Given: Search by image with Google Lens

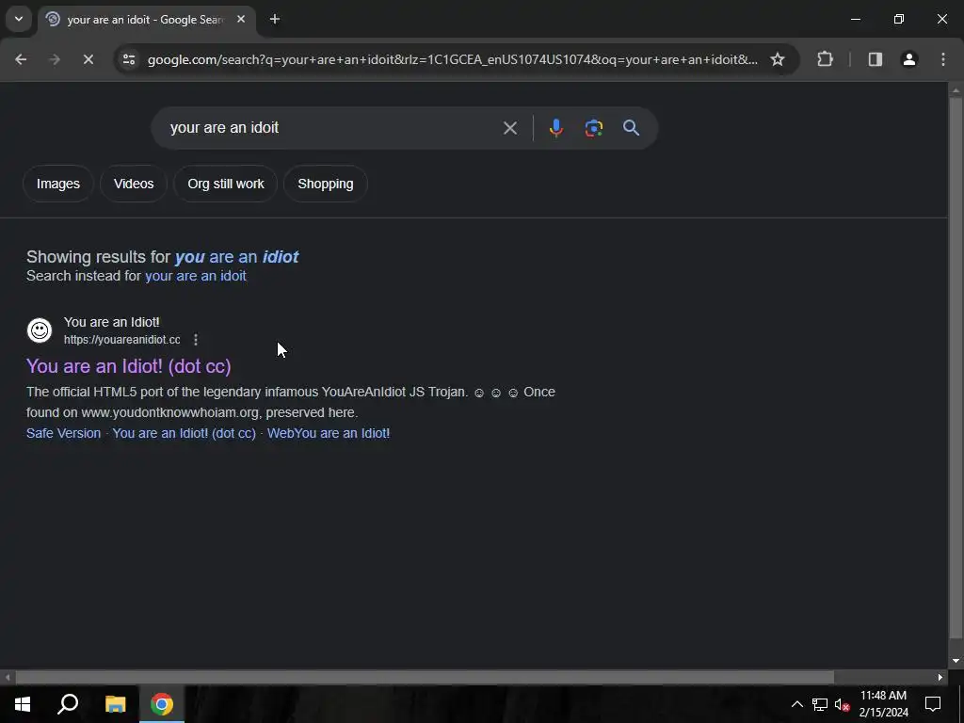Looking at the screenshot, I should [593, 128].
